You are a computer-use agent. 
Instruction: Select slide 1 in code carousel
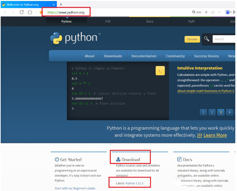pyautogui.click(x=203, y=112)
